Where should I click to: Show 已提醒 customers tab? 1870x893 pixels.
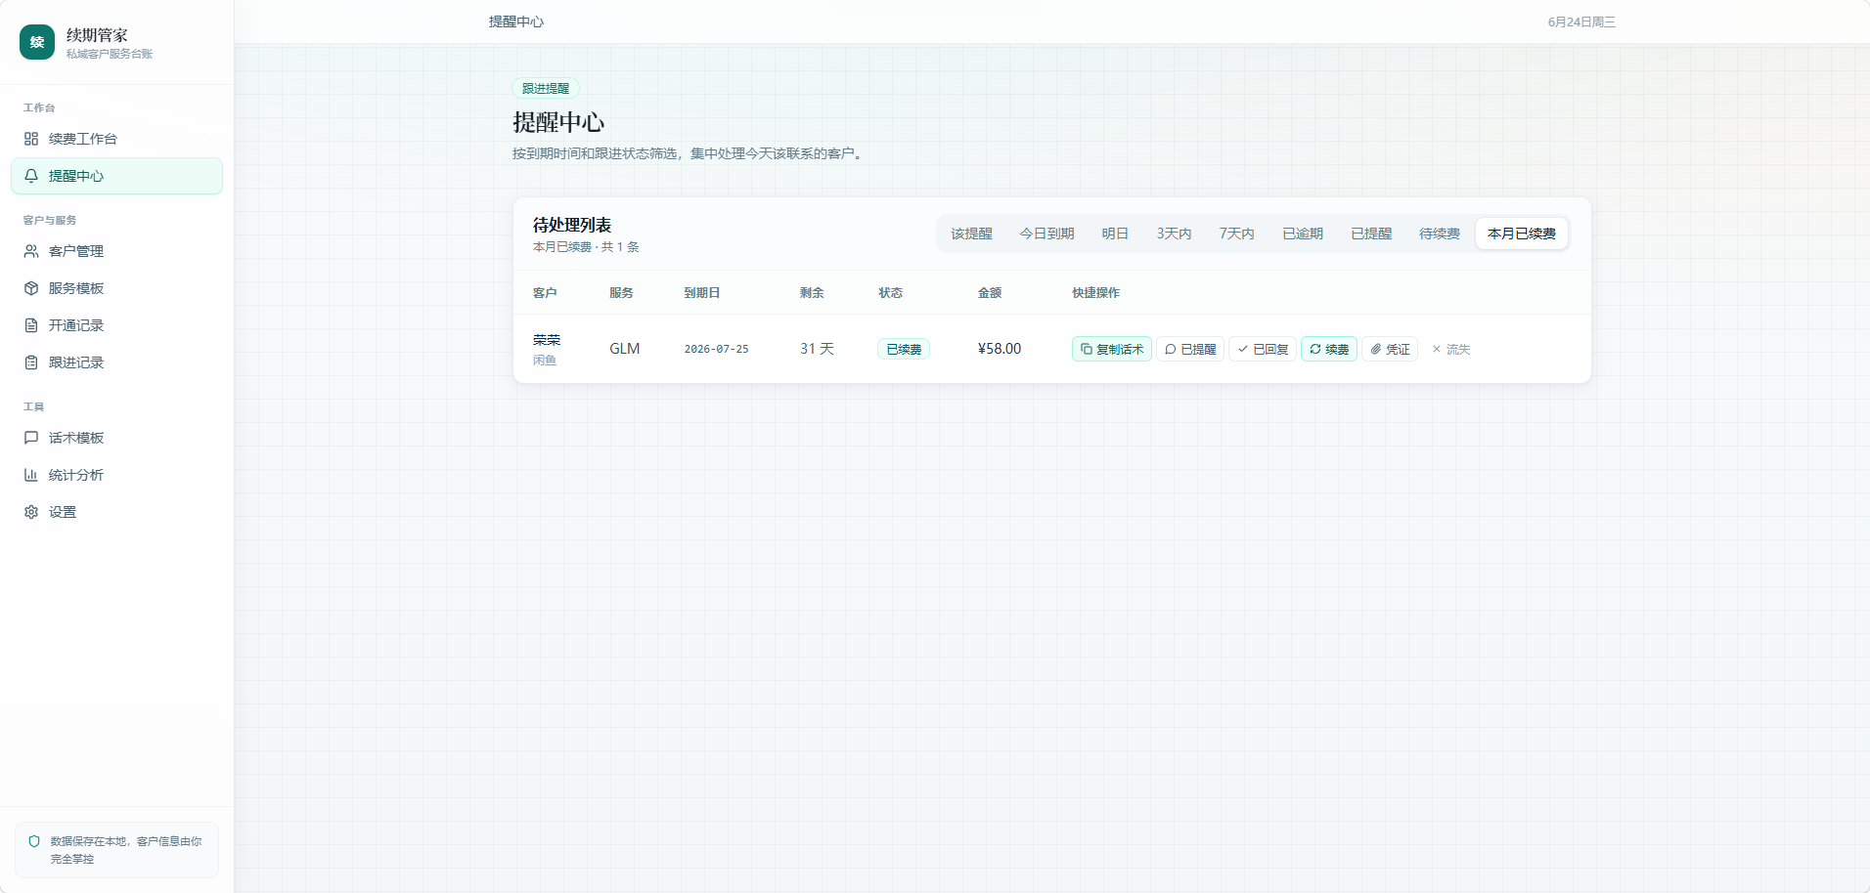click(x=1371, y=234)
